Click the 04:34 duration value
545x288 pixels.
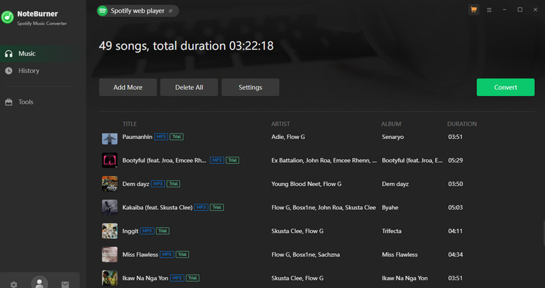click(x=455, y=255)
